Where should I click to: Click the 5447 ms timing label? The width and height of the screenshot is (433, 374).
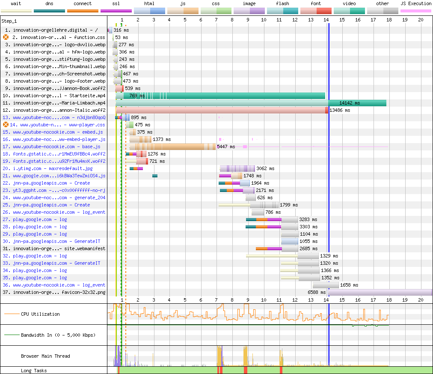226,147
